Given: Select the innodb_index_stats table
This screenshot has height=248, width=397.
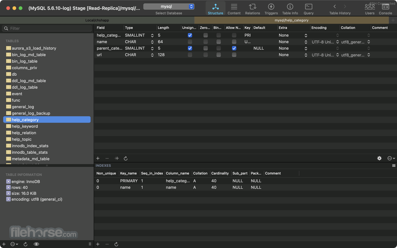Looking at the screenshot, I should [x=47, y=146].
